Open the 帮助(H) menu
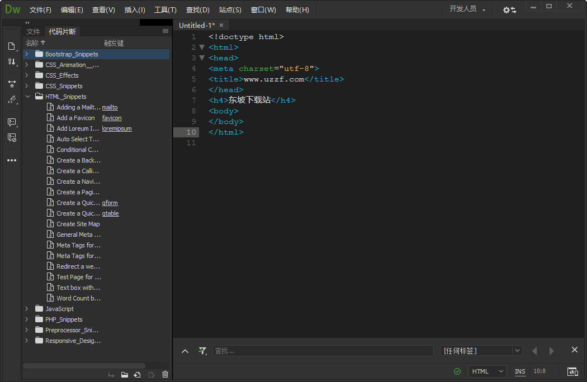The image size is (587, 382). pyautogui.click(x=297, y=10)
